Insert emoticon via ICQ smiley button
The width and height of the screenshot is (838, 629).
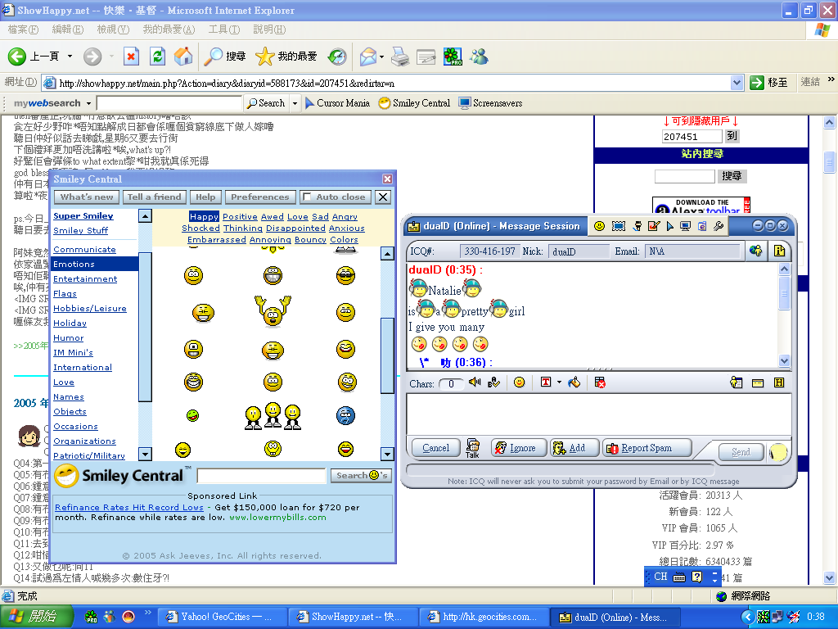519,382
